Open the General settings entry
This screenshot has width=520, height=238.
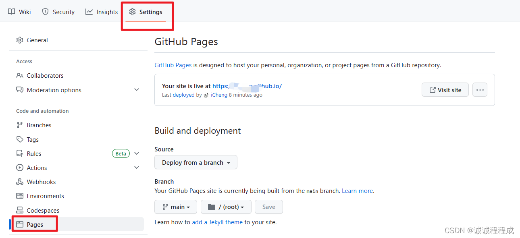point(37,40)
